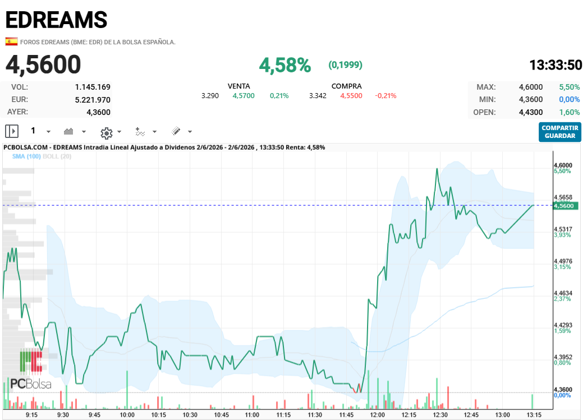Open the drawing pencil tool icon

176,131
